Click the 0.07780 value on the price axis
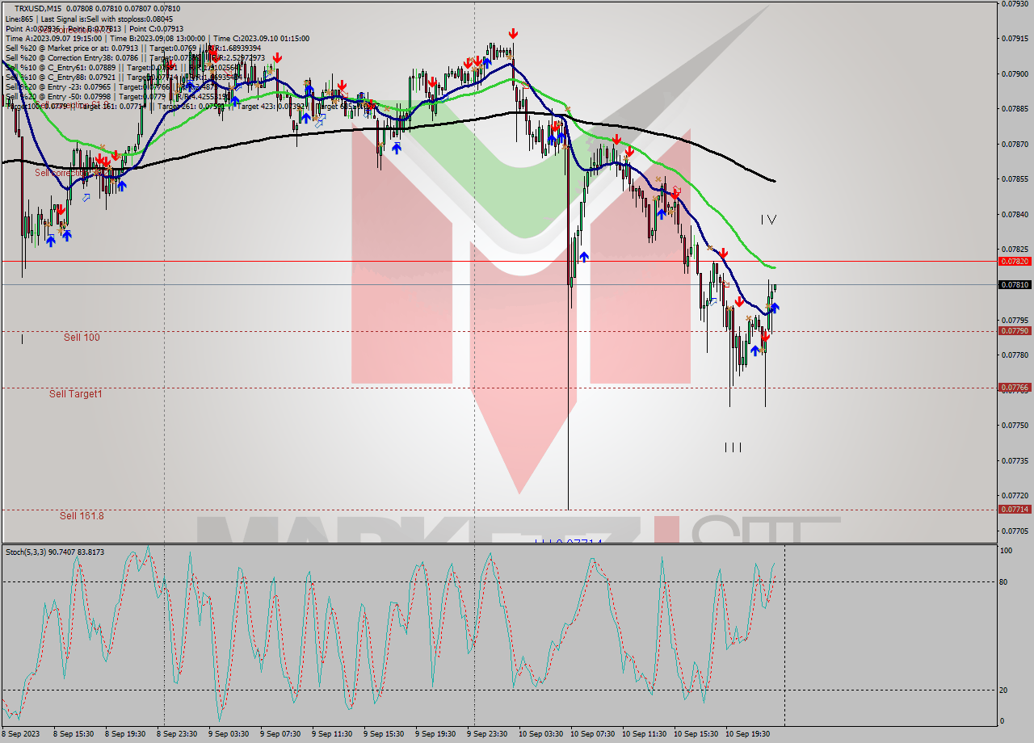 [x=1015, y=355]
